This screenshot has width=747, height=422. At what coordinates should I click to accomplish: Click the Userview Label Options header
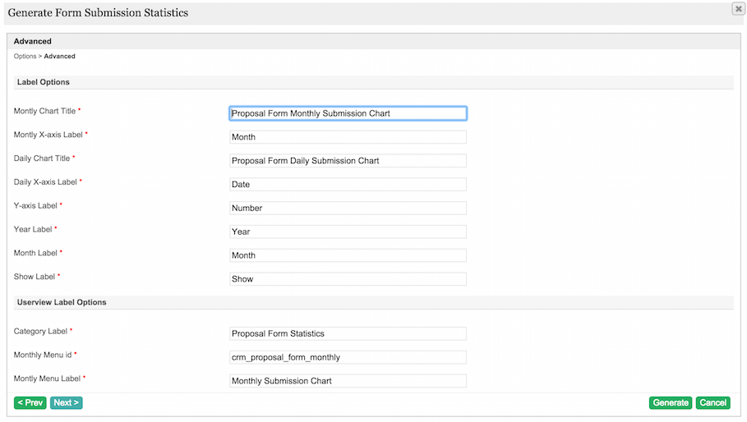click(62, 302)
